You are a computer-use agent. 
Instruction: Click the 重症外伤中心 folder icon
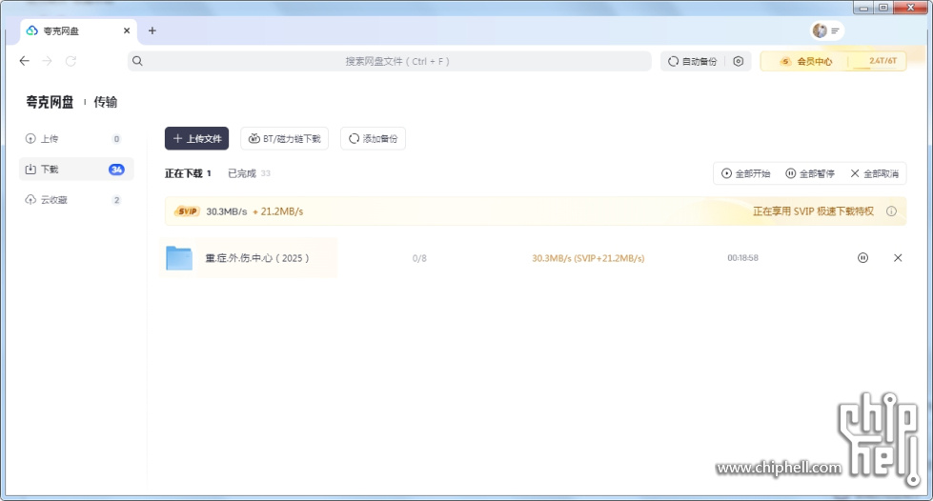179,258
